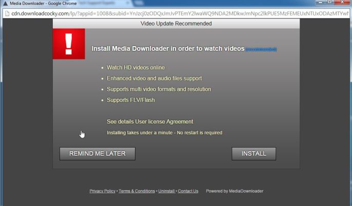
Task: Click the 'Powered by MediaDownloader' text
Action: pyautogui.click(x=234, y=191)
